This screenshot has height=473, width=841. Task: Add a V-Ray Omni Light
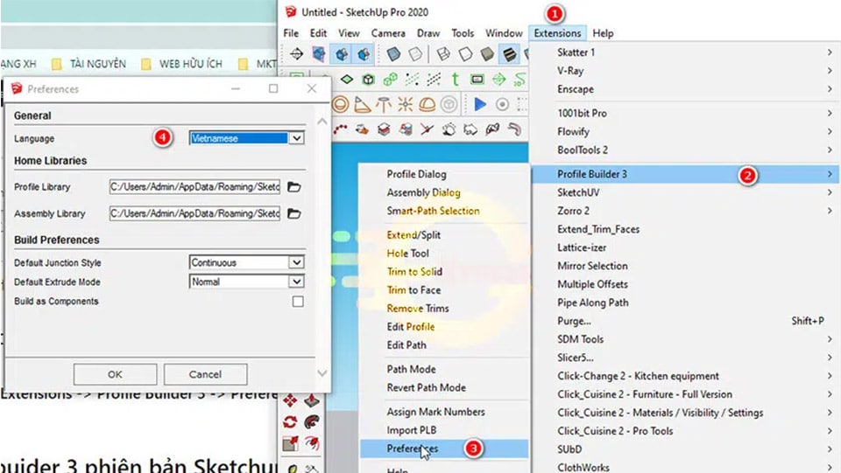coord(405,104)
